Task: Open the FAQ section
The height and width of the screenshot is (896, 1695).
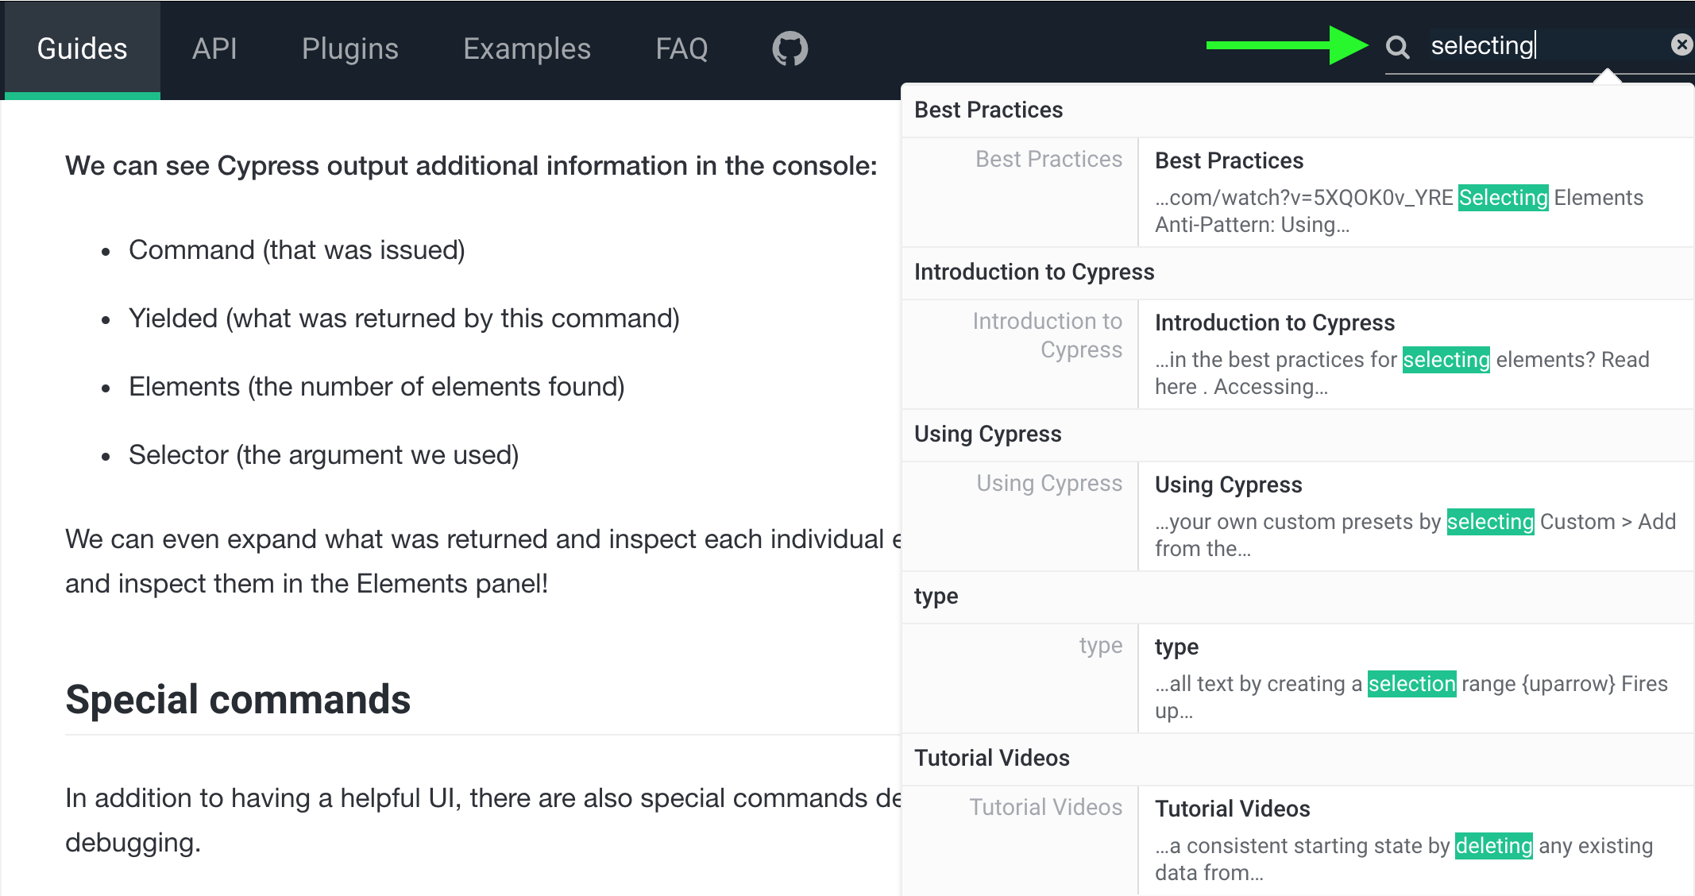Action: coord(681,48)
